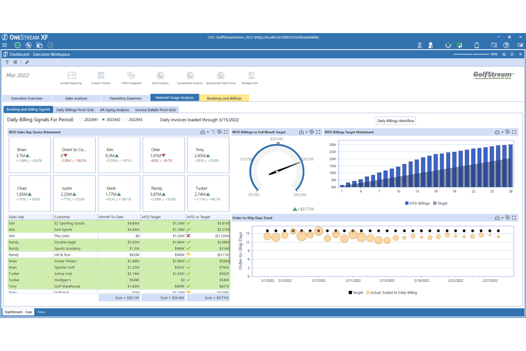The height and width of the screenshot is (351, 526).
Task: Select the 2022M2 period radio button
Action: point(103,120)
